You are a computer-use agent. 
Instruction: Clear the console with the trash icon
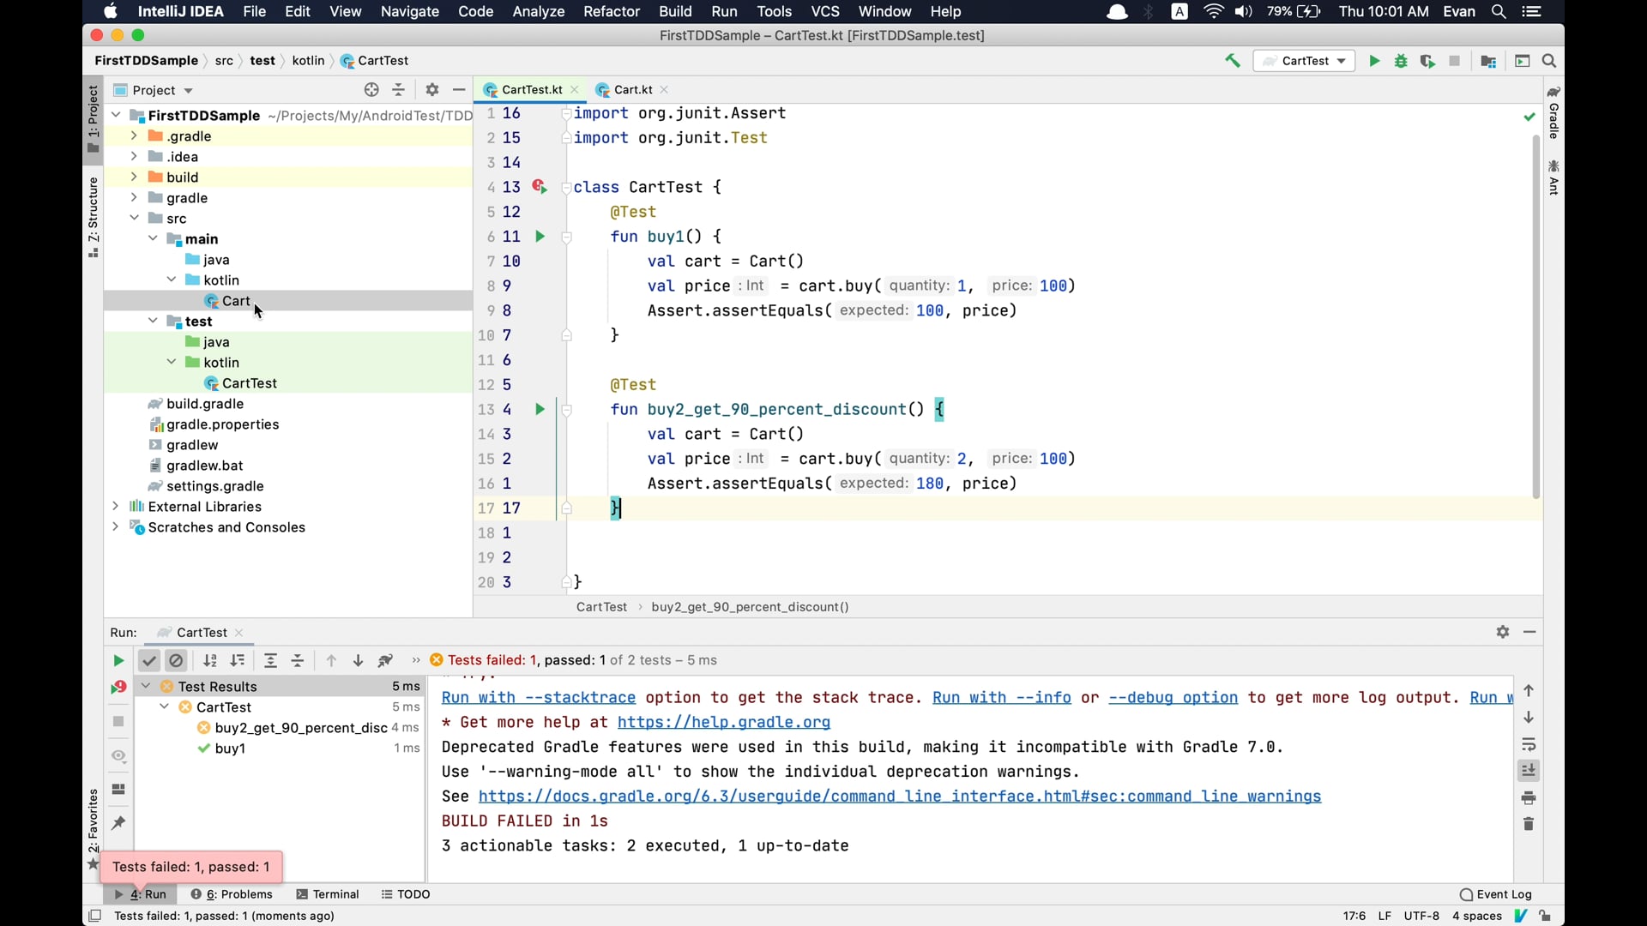coord(1529,825)
